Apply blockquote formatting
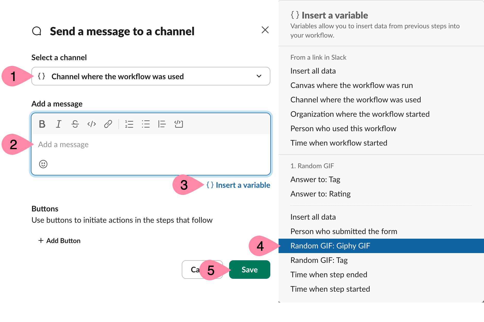This screenshot has height=322, width=484. (162, 124)
